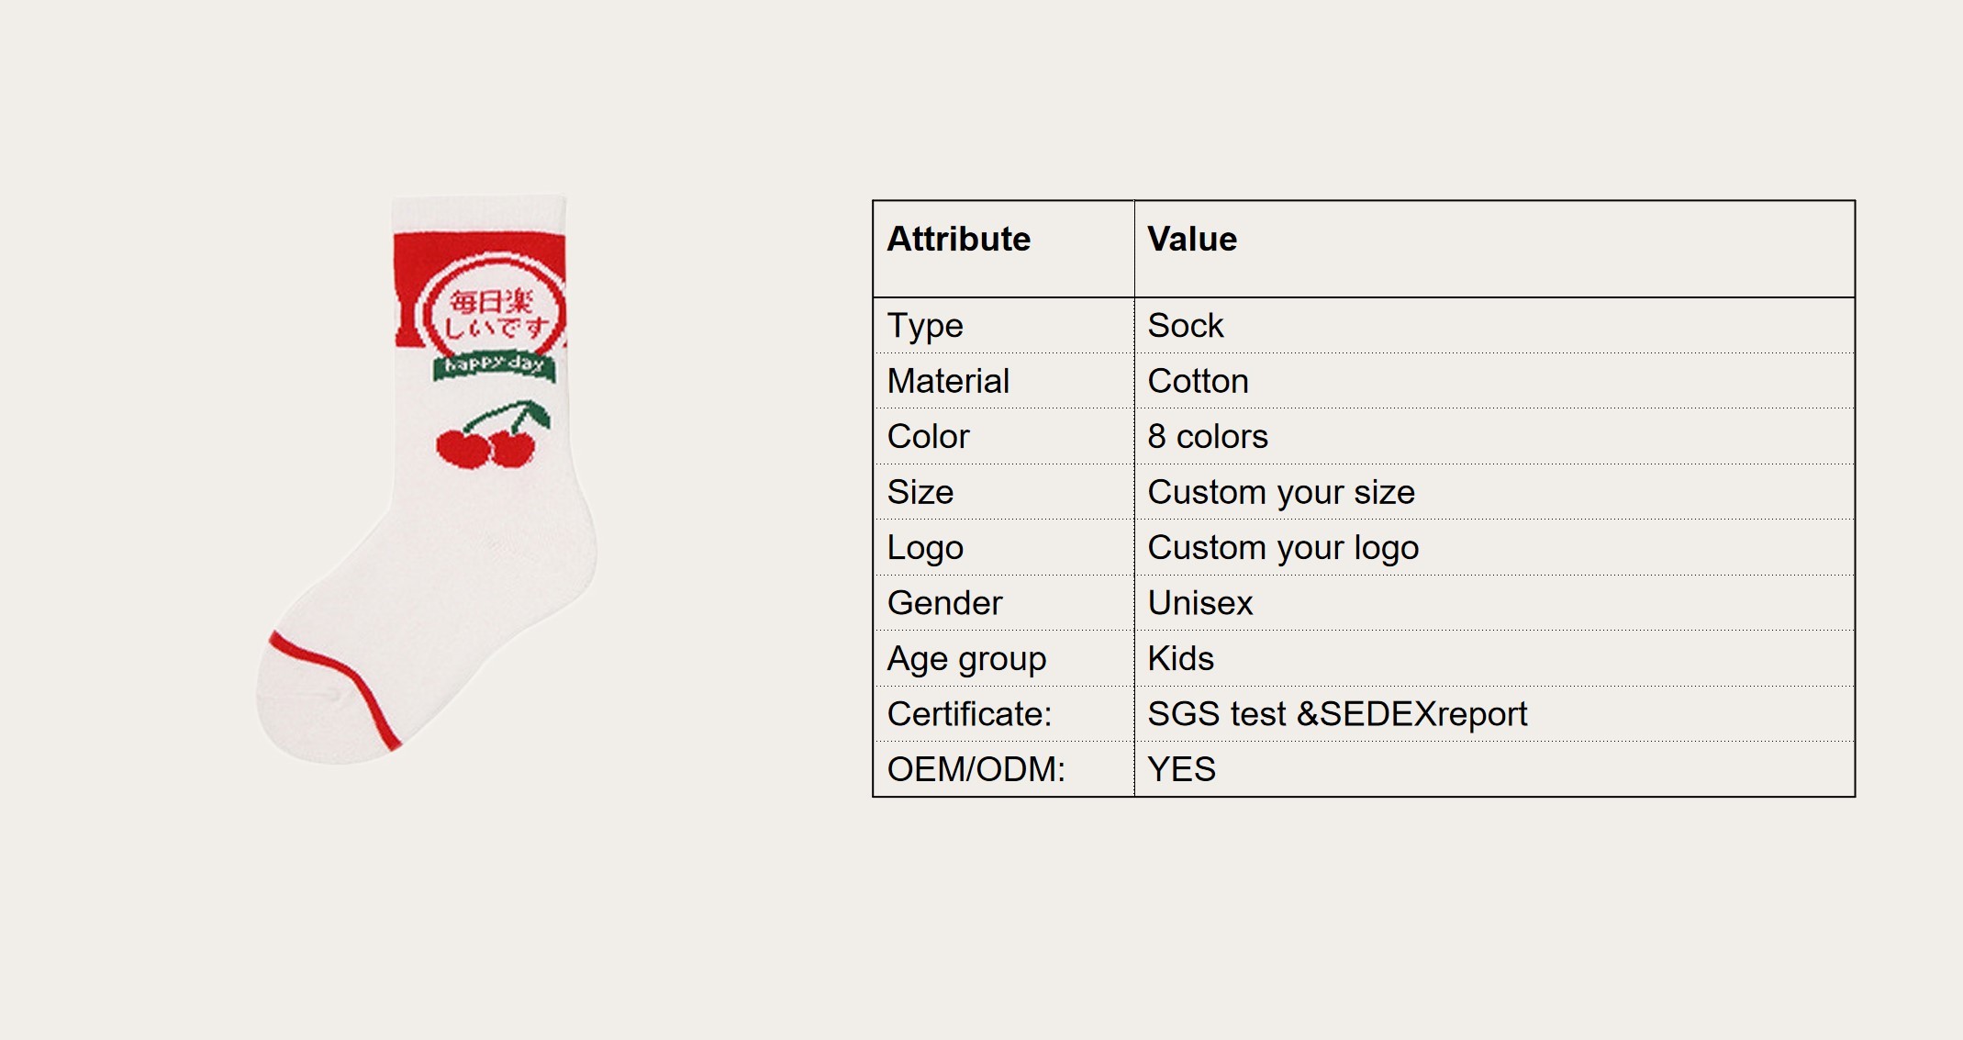Select the Cotton value text
The height and width of the screenshot is (1040, 1963).
1198,381
